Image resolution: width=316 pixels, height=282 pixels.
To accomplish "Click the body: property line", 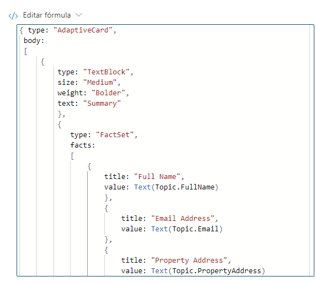I will 34,41.
